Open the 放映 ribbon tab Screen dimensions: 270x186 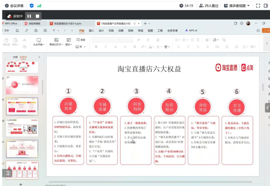point(131,31)
